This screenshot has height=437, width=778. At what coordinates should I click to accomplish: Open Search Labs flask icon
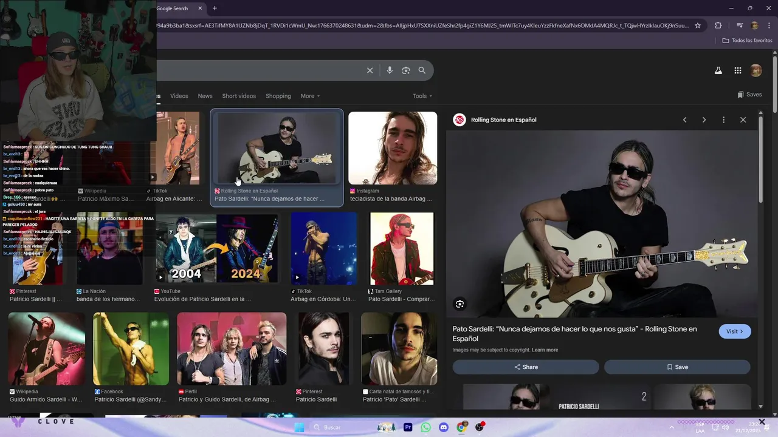click(x=718, y=70)
